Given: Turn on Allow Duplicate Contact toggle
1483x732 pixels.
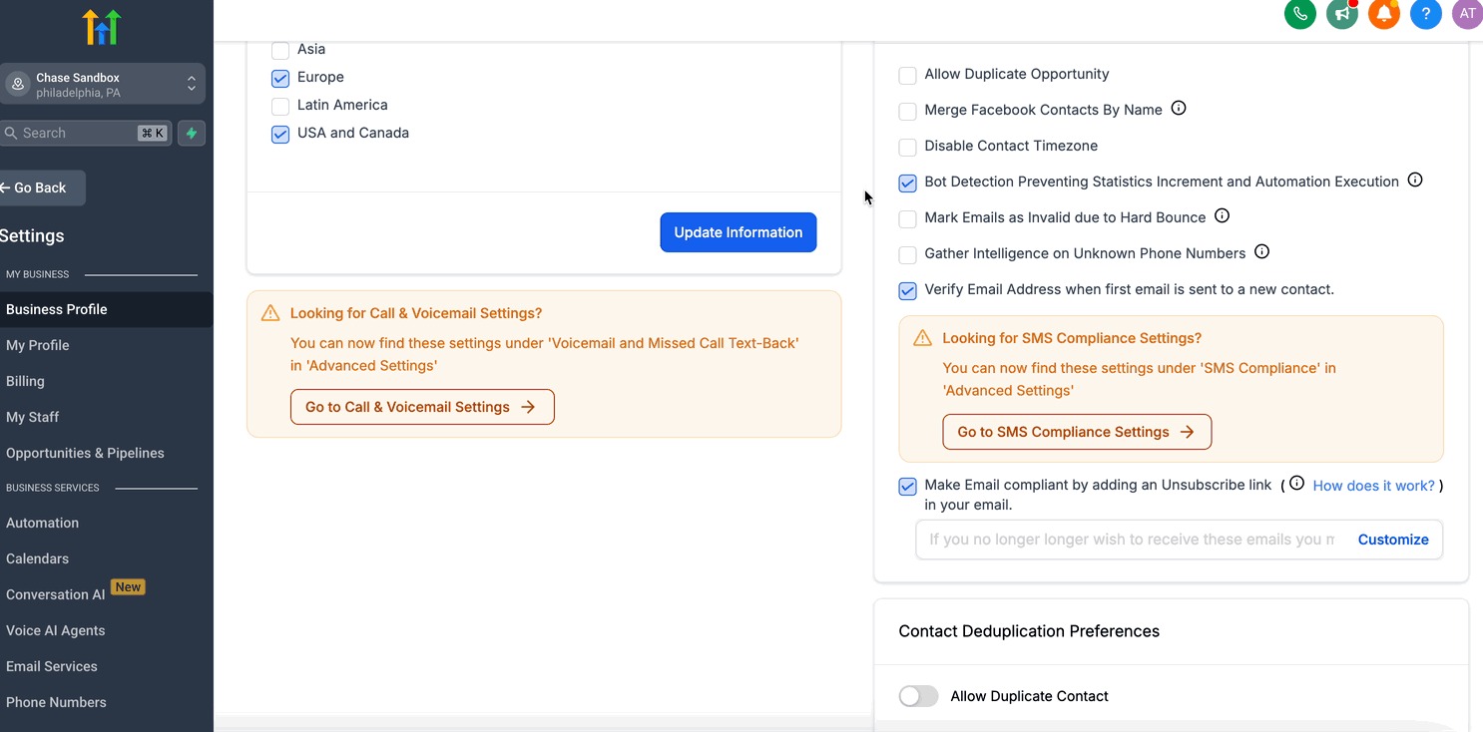Looking at the screenshot, I should tap(918, 696).
